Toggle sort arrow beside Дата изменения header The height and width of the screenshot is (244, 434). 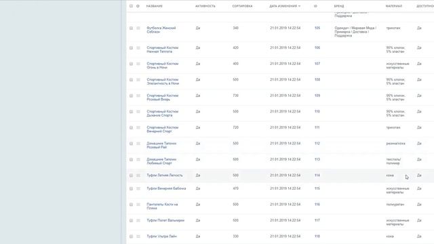[x=299, y=6]
